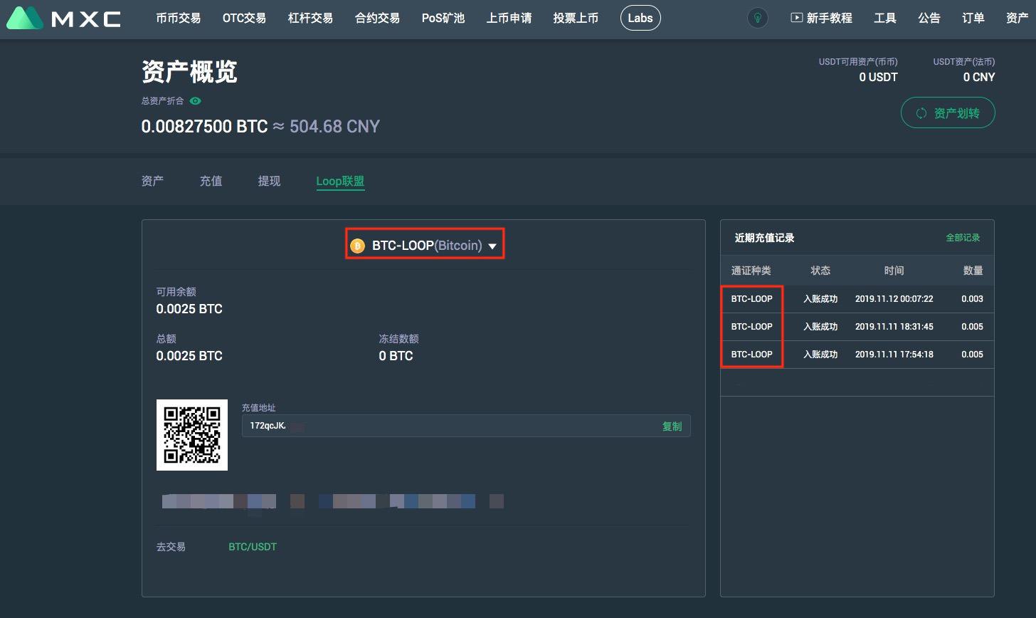Image resolution: width=1036 pixels, height=618 pixels.
Task: Open the 上币申请 page
Action: pyautogui.click(x=509, y=18)
